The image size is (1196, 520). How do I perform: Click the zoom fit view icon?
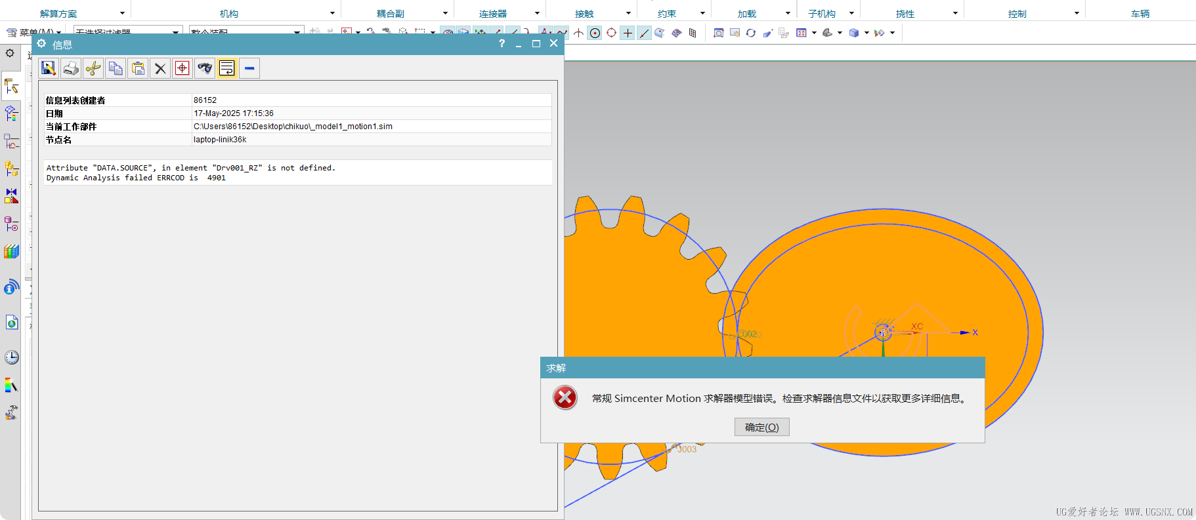pyautogui.click(x=719, y=33)
